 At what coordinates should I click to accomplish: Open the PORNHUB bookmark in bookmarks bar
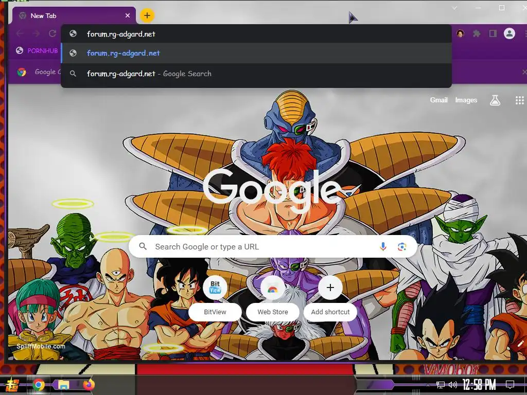tap(37, 51)
